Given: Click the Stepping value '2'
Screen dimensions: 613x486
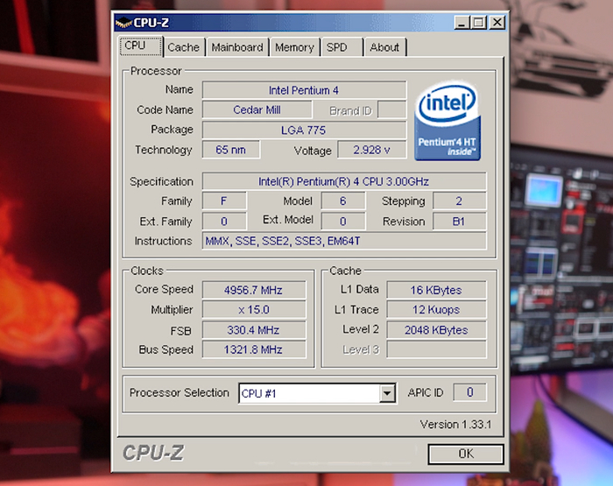Looking at the screenshot, I should click(x=460, y=201).
